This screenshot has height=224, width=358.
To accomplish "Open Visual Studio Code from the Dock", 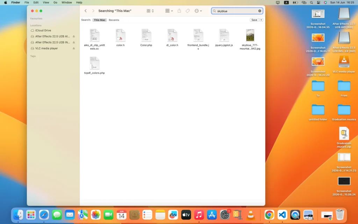I will tap(282, 215).
